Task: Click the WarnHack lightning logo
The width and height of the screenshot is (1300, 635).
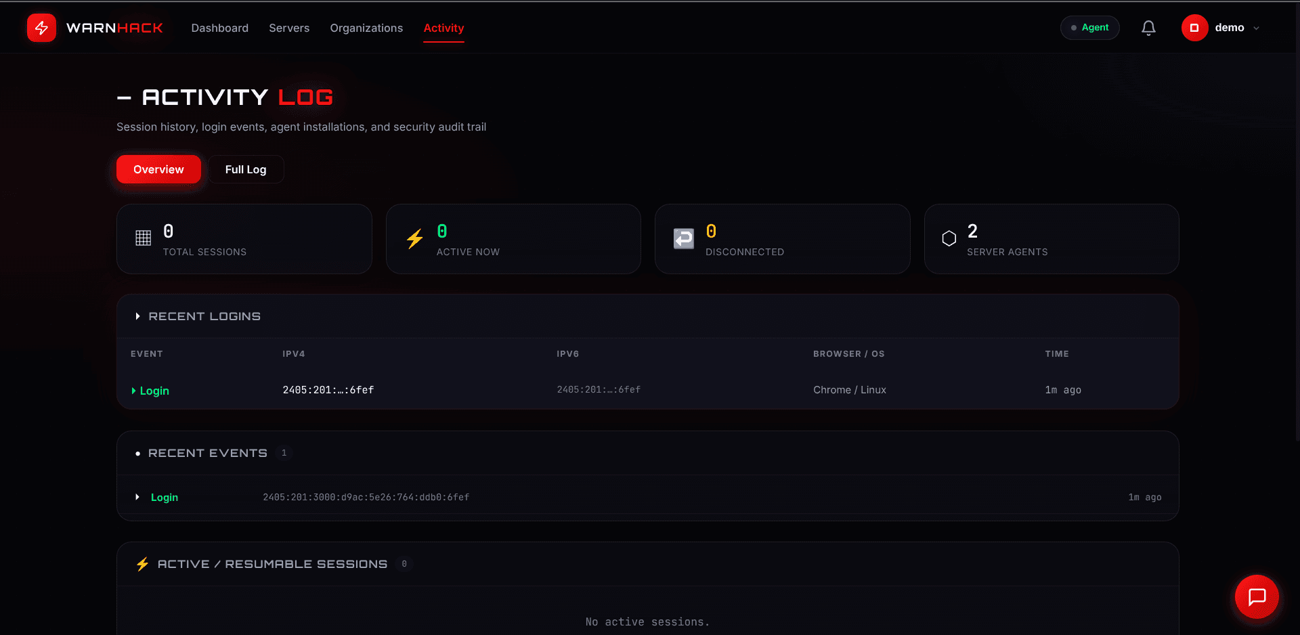Action: [41, 28]
